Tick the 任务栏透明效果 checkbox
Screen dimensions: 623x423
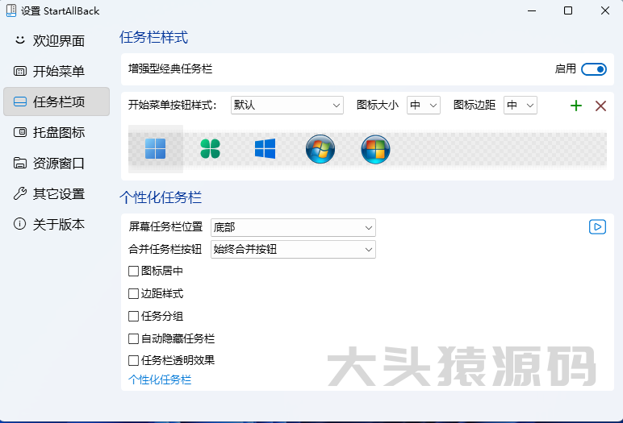(134, 361)
